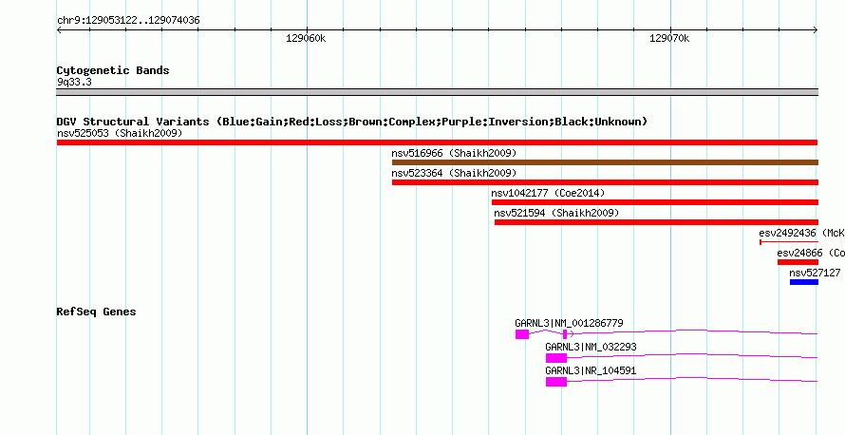Open the nsv1042177 (Coe2014) label
The width and height of the screenshot is (845, 435).
pyautogui.click(x=548, y=193)
